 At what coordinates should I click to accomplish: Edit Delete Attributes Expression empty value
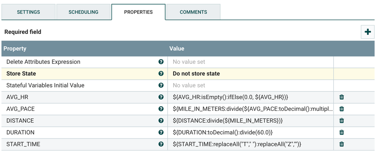(x=250, y=62)
